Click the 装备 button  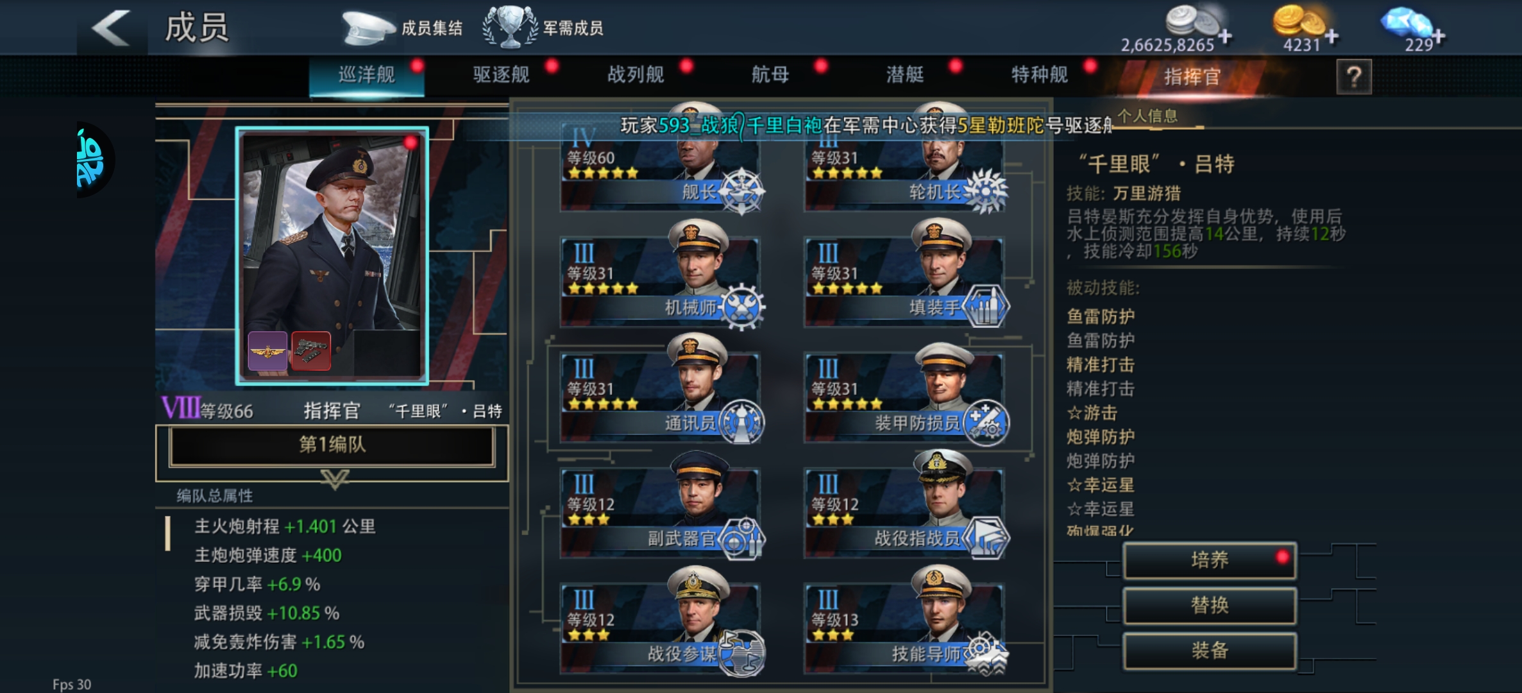pyautogui.click(x=1210, y=651)
